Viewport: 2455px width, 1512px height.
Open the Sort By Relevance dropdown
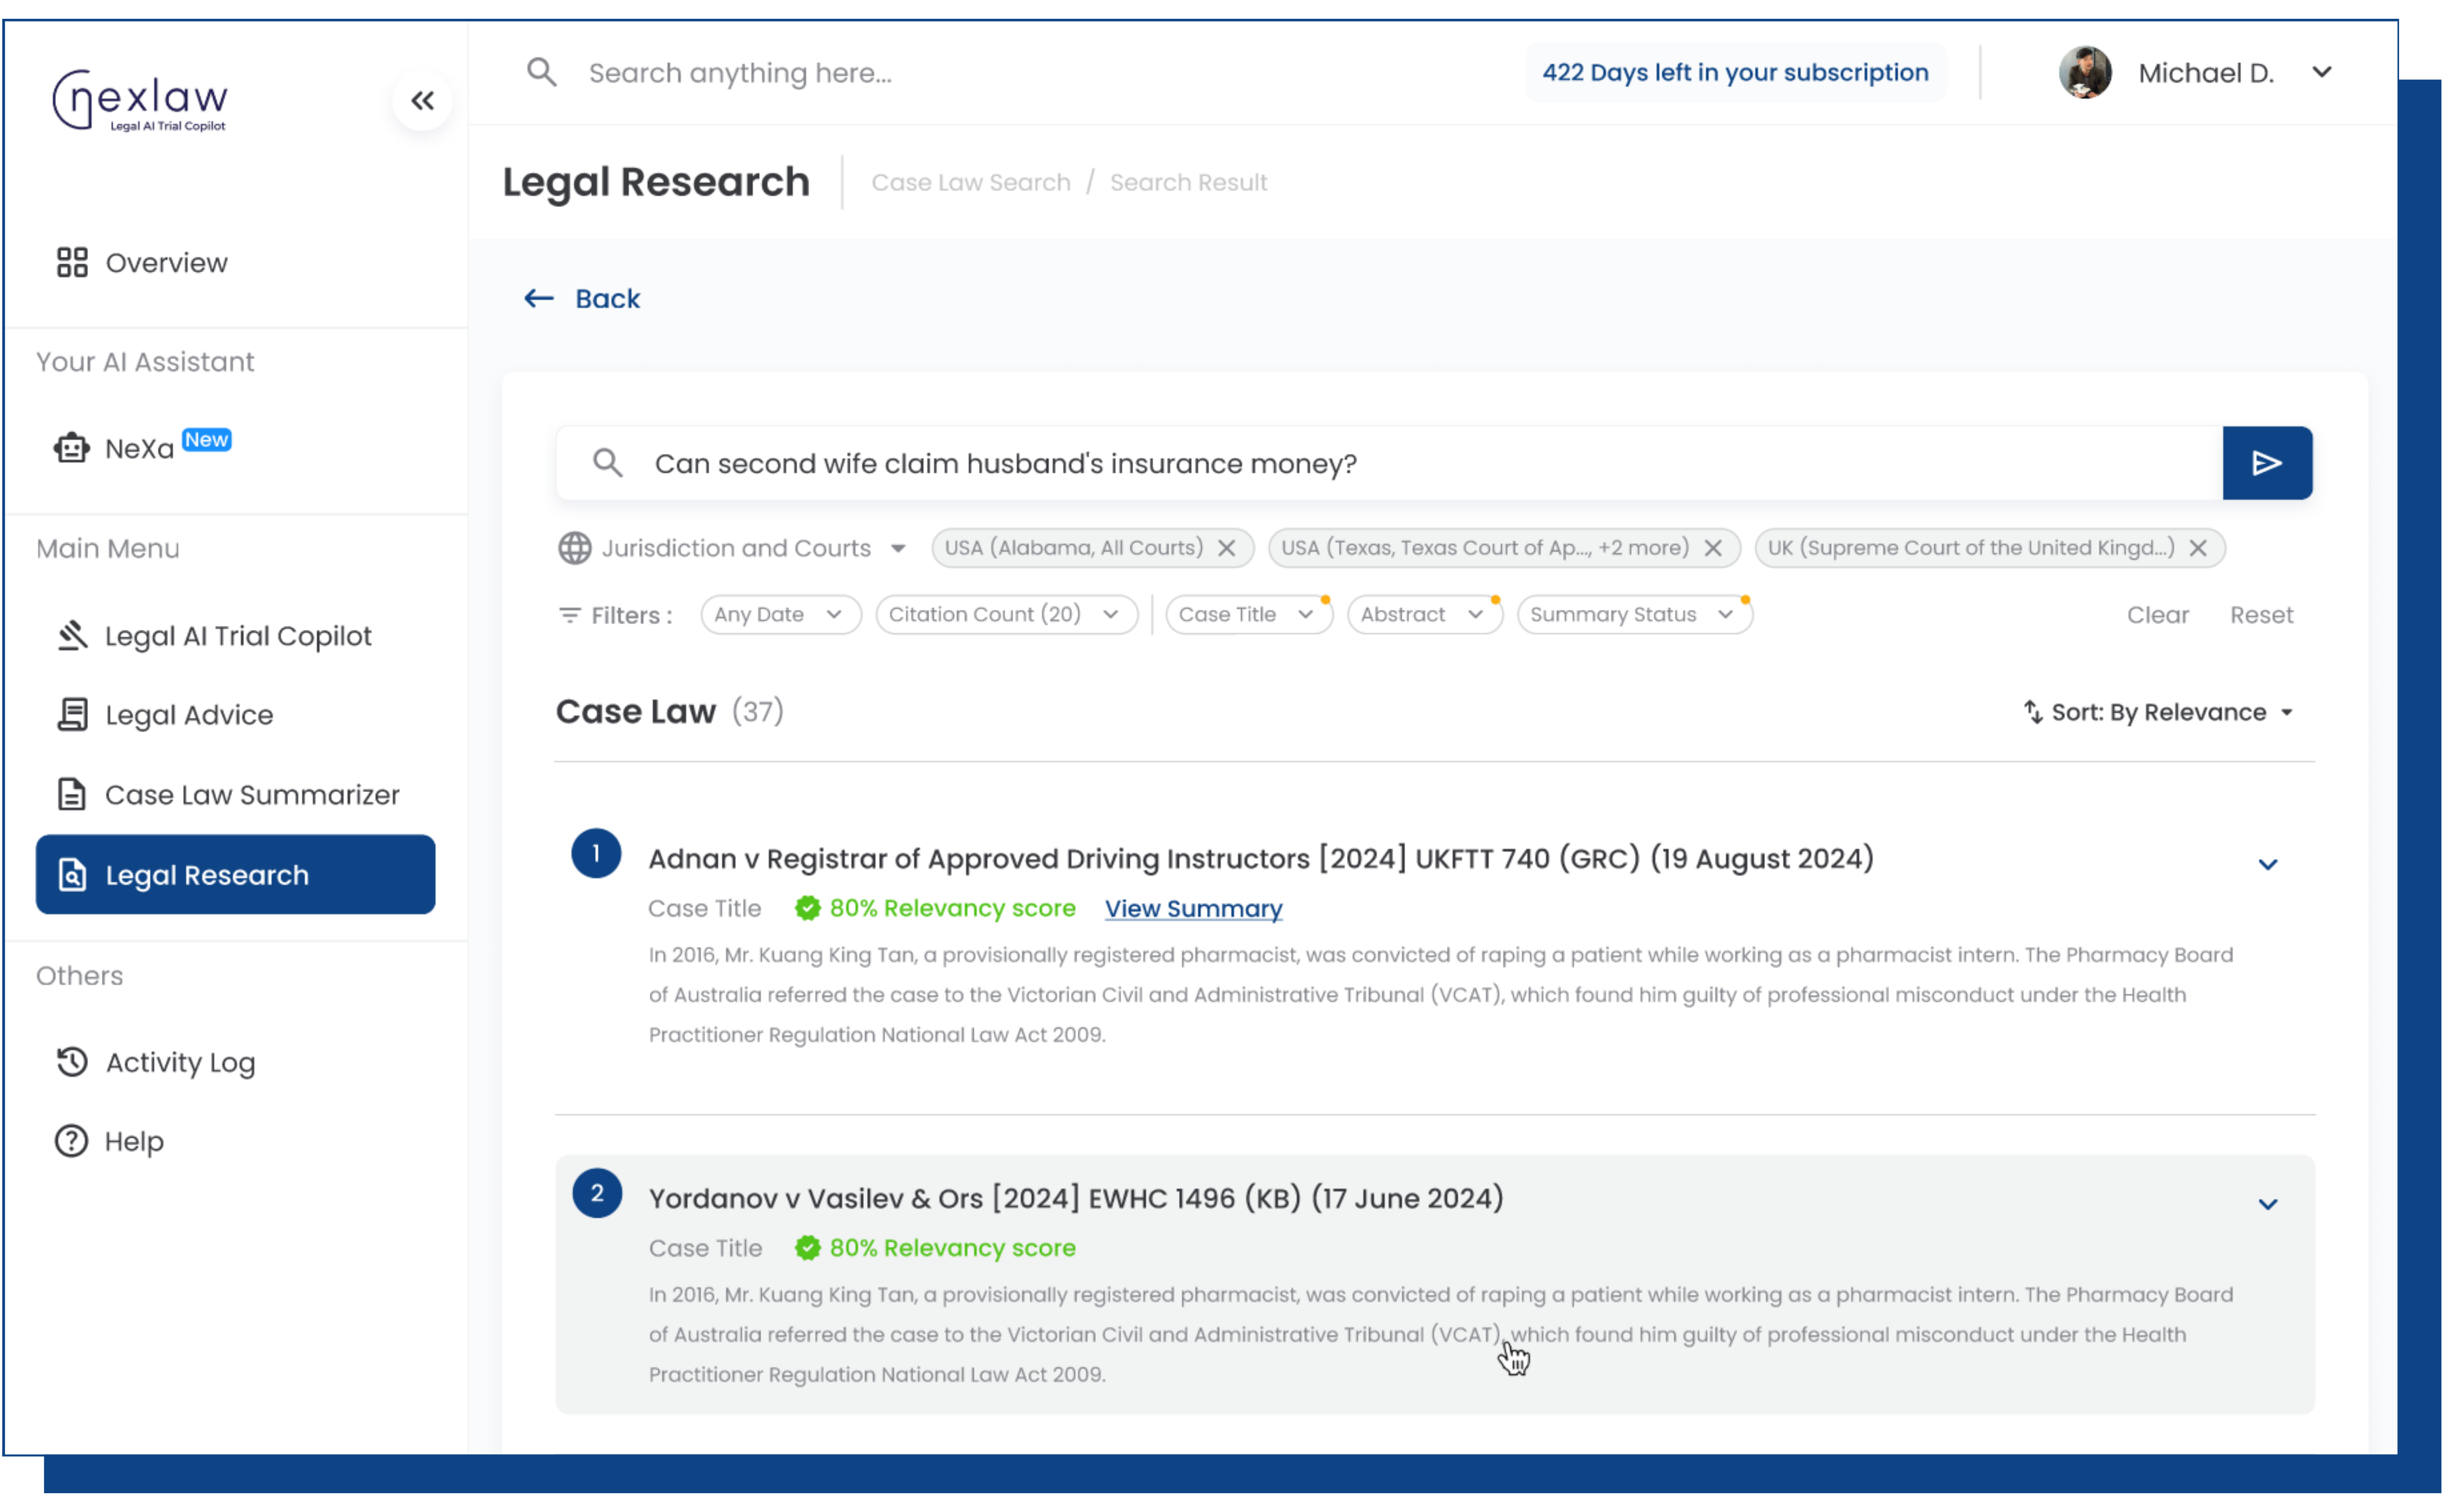coord(2161,712)
